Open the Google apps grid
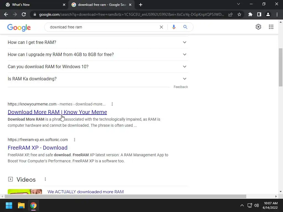283x212 pixels. coord(271,27)
